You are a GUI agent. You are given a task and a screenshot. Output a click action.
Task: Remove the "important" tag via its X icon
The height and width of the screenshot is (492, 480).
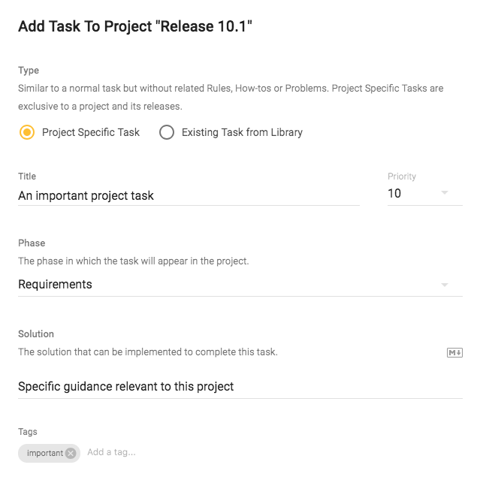coord(71,453)
